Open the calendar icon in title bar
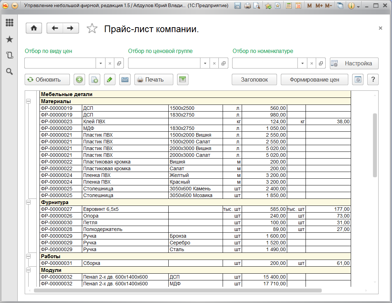The width and height of the screenshot is (392, 303). click(x=298, y=6)
